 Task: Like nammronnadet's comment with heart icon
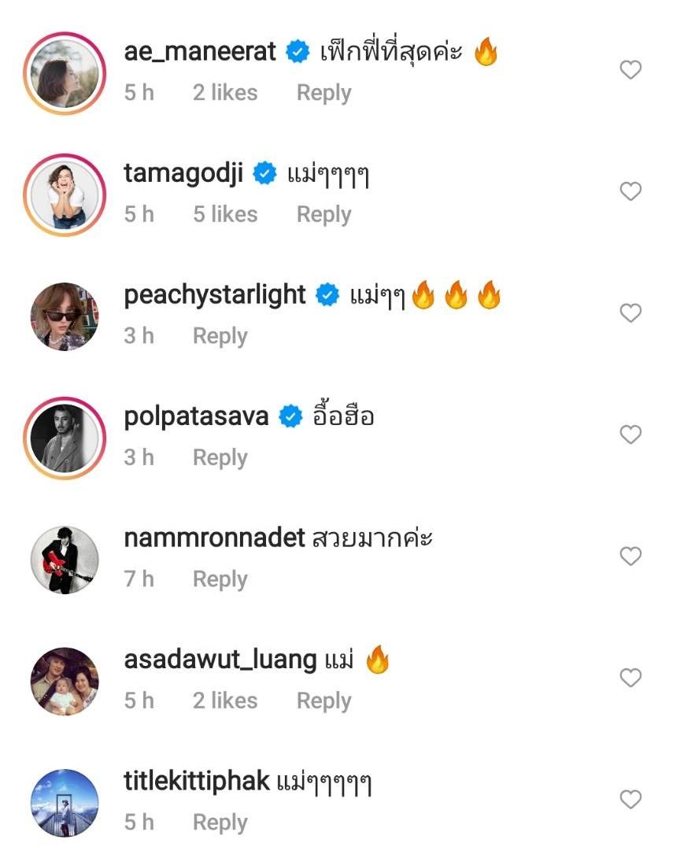coord(630,556)
